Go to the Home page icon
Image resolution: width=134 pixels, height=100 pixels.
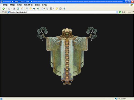click(x=22, y=9)
